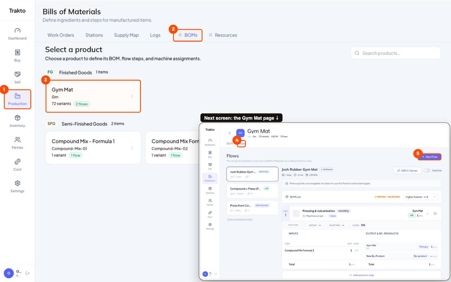Switch to the Stations tab
The width and height of the screenshot is (451, 282).
coord(94,35)
